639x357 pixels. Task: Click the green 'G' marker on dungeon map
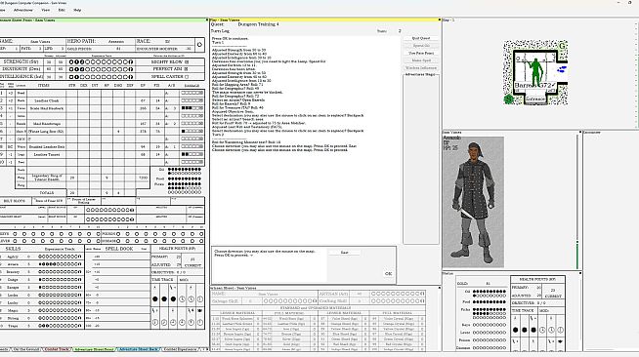[562, 46]
